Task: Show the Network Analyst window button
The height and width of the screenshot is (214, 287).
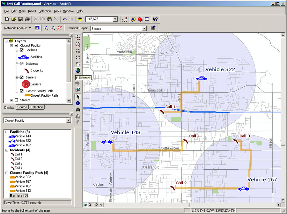Action: point(37,28)
